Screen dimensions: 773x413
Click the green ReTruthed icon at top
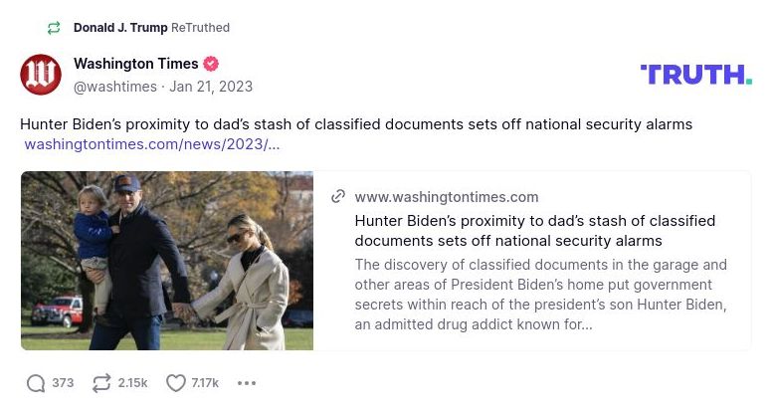tap(54, 28)
